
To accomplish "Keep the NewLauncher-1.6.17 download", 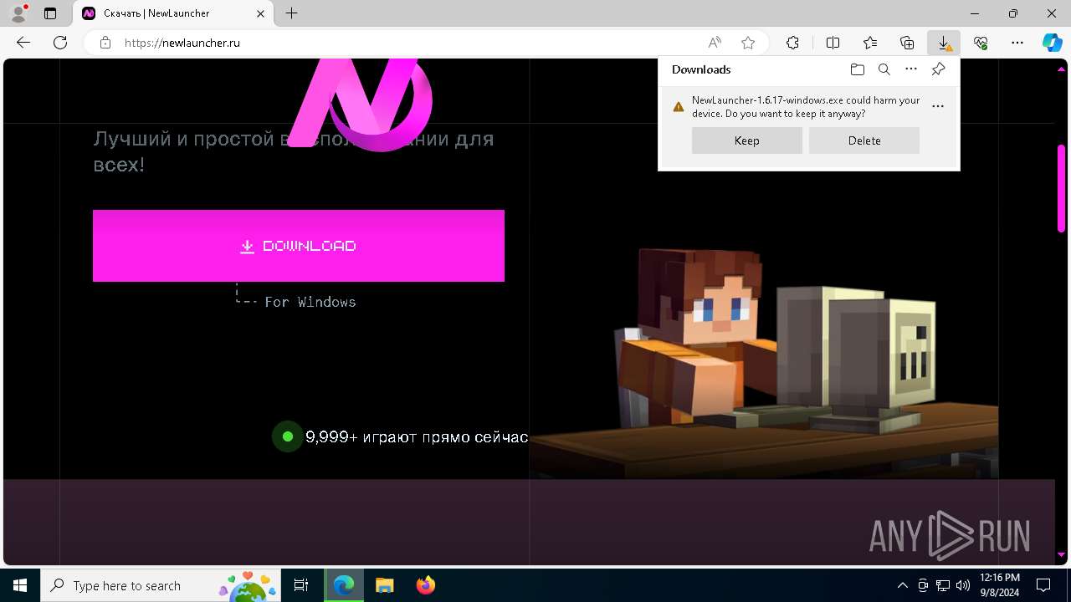I will point(747,140).
